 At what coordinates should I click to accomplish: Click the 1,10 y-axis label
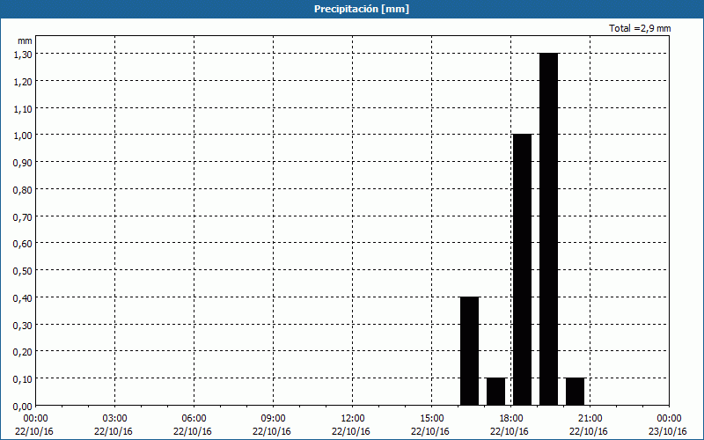[x=23, y=108]
